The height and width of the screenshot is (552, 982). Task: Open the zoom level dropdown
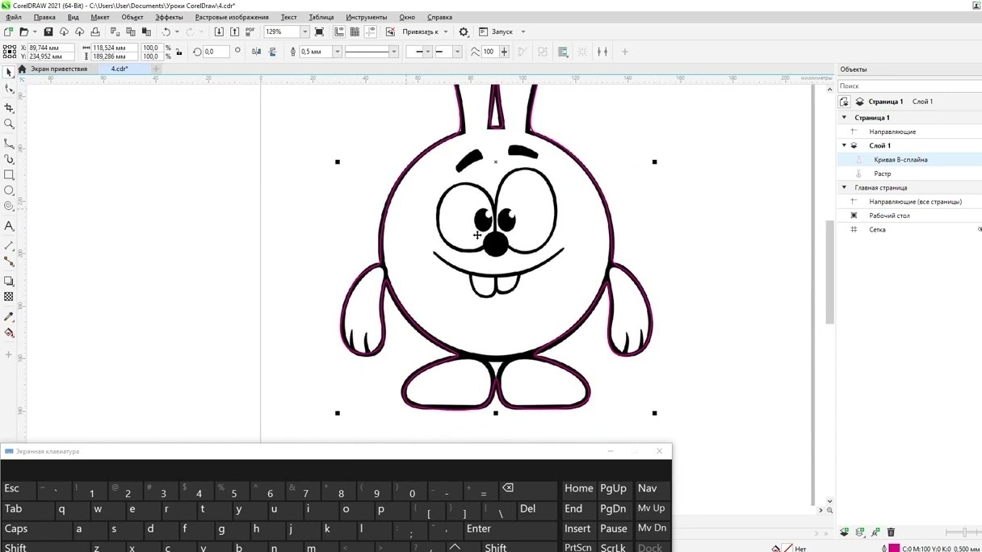tap(304, 31)
